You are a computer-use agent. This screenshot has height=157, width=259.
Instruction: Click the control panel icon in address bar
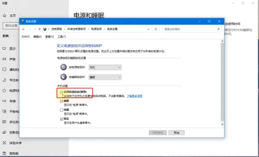coord(45,29)
